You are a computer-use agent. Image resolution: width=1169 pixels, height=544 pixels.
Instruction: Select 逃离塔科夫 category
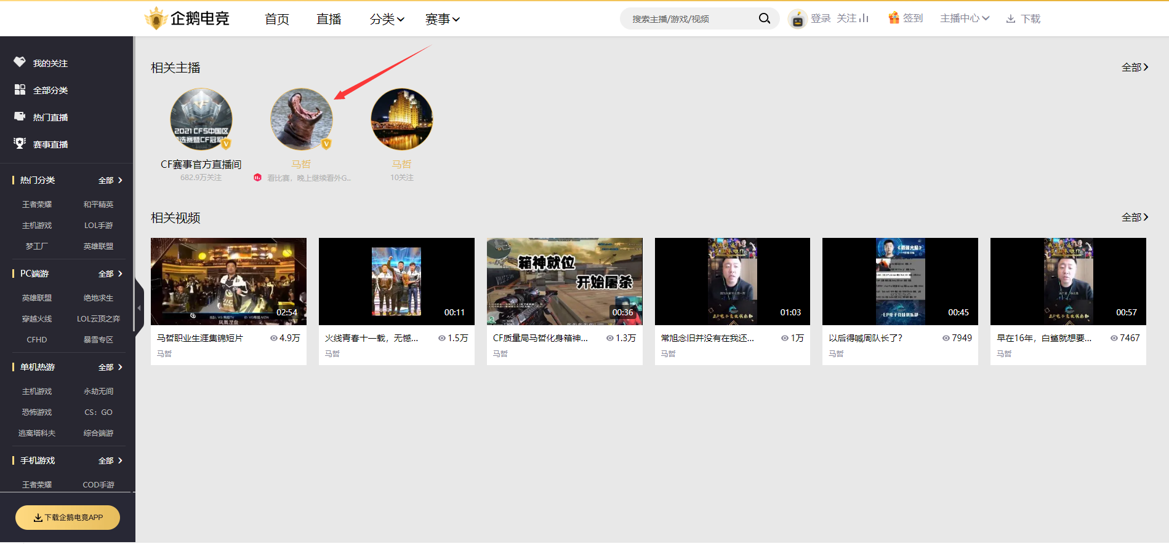pyautogui.click(x=37, y=433)
